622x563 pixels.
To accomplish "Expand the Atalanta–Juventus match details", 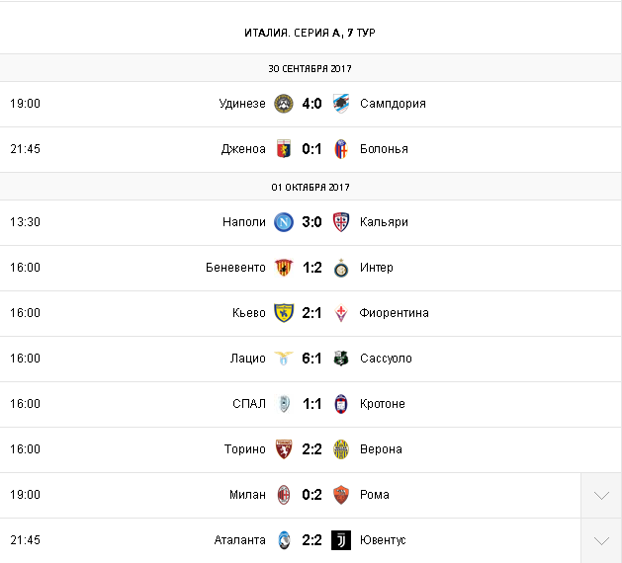I will pyautogui.click(x=601, y=541).
